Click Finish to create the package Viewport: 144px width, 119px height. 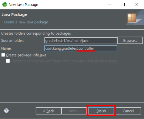click(x=101, y=111)
